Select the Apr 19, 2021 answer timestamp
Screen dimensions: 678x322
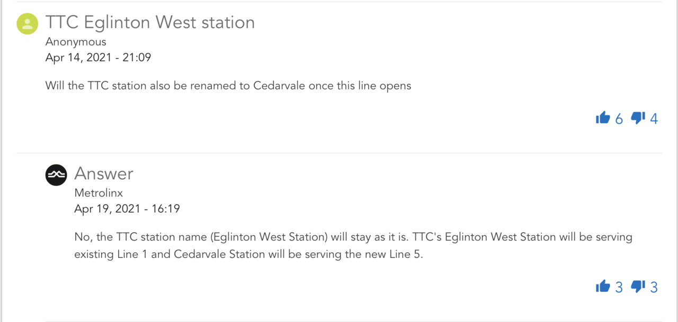coord(127,209)
